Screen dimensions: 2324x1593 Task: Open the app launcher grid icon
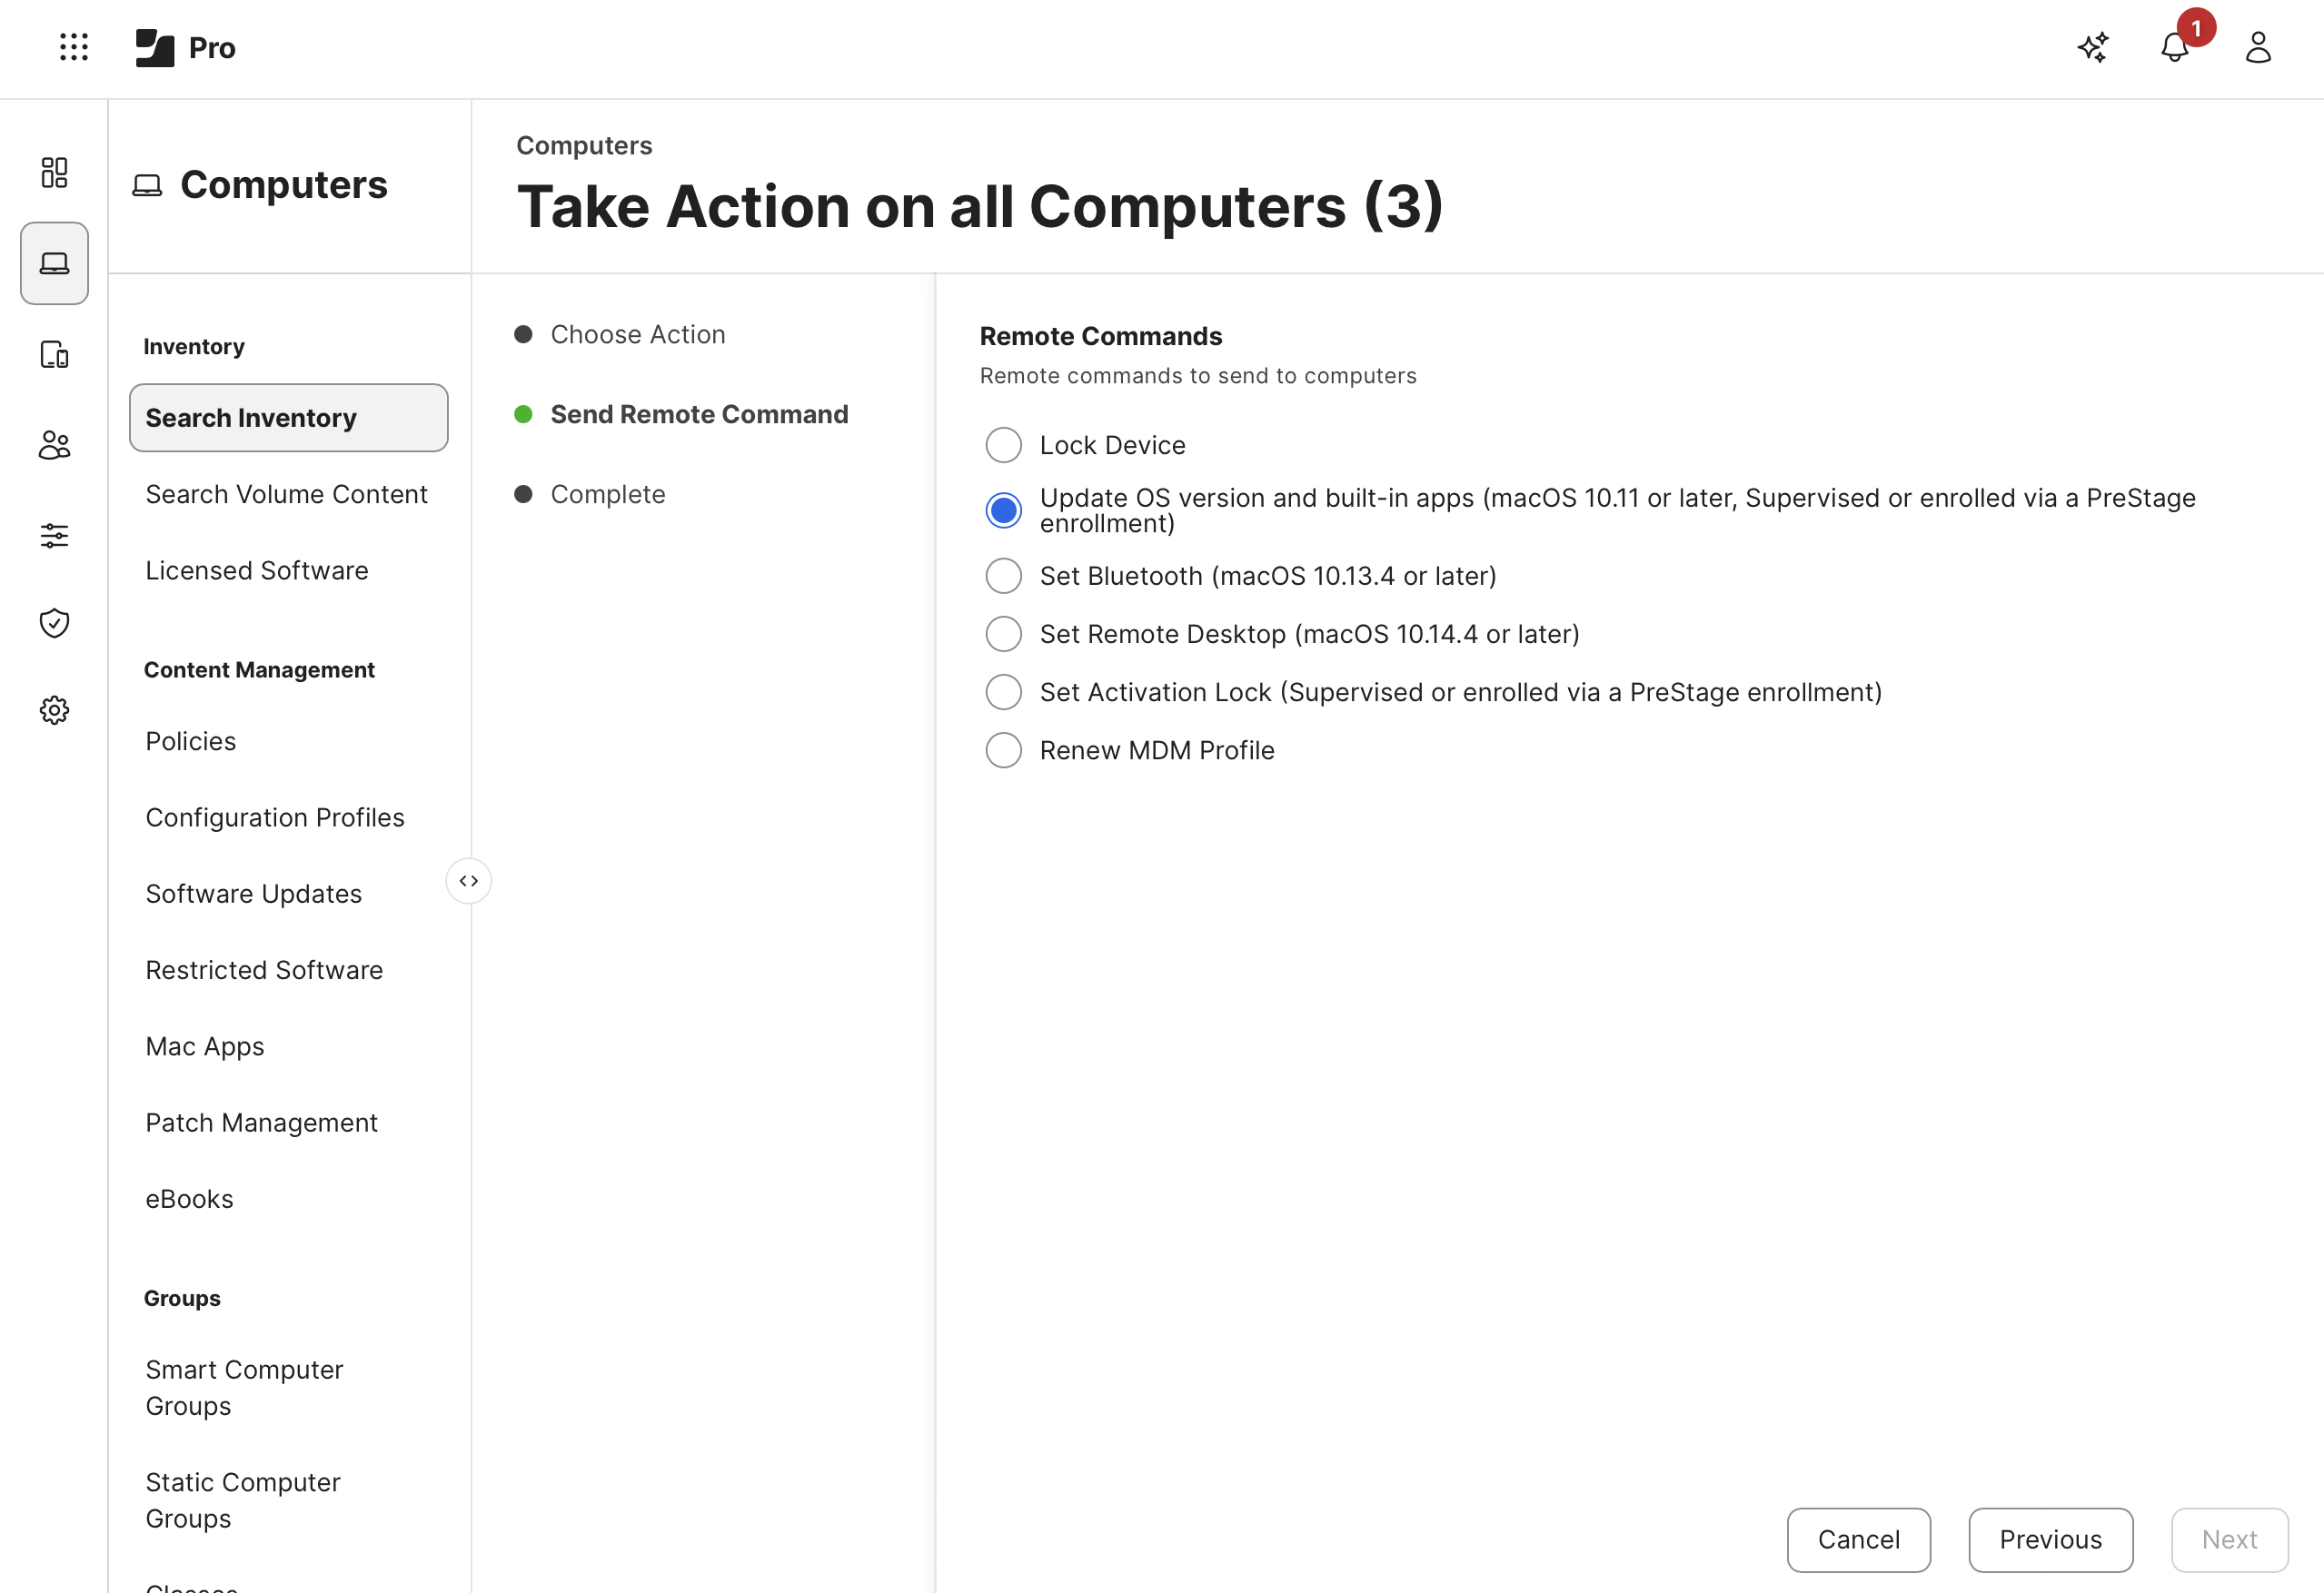pos(74,47)
